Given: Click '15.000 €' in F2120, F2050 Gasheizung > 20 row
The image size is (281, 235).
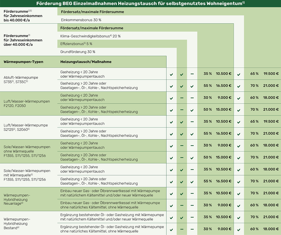Looking at the screenshot, I should point(223,109).
